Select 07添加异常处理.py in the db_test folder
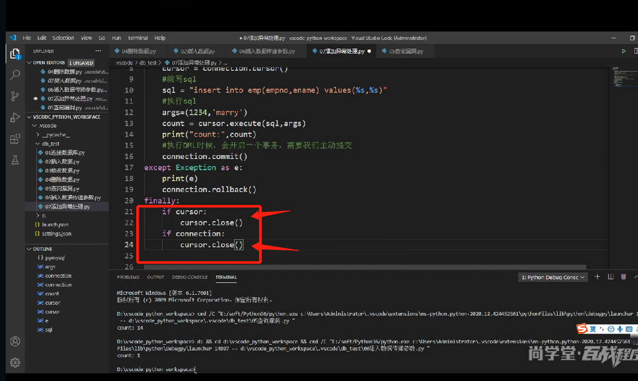This screenshot has width=638, height=381. pyautogui.click(x=67, y=207)
